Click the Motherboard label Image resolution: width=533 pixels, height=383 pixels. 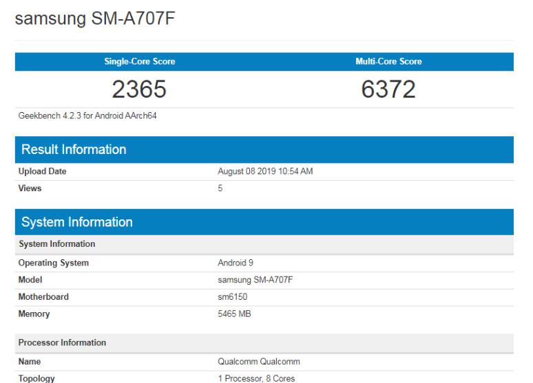click(43, 297)
